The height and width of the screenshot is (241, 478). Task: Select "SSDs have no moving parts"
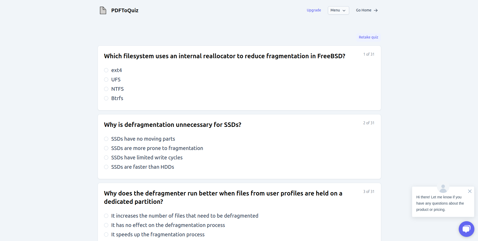click(106, 139)
